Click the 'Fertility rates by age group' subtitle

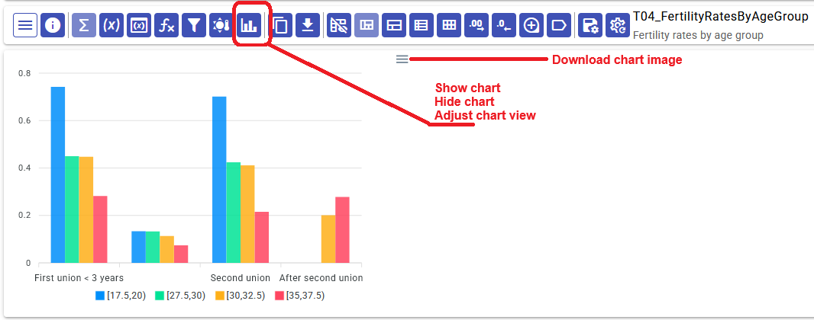tap(698, 36)
